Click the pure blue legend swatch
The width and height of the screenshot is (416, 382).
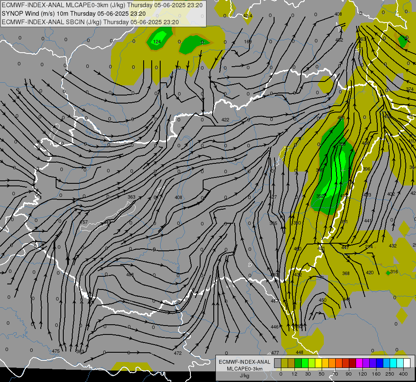point(379,363)
